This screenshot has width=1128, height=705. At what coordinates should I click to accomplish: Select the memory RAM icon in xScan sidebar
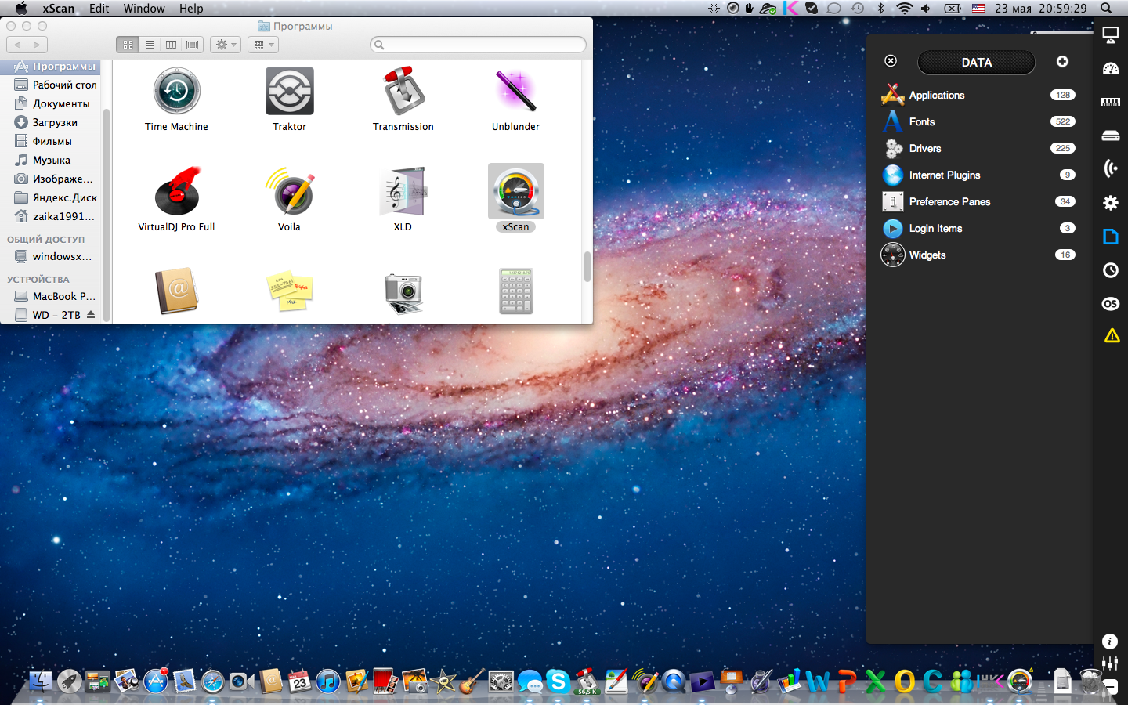pyautogui.click(x=1110, y=102)
